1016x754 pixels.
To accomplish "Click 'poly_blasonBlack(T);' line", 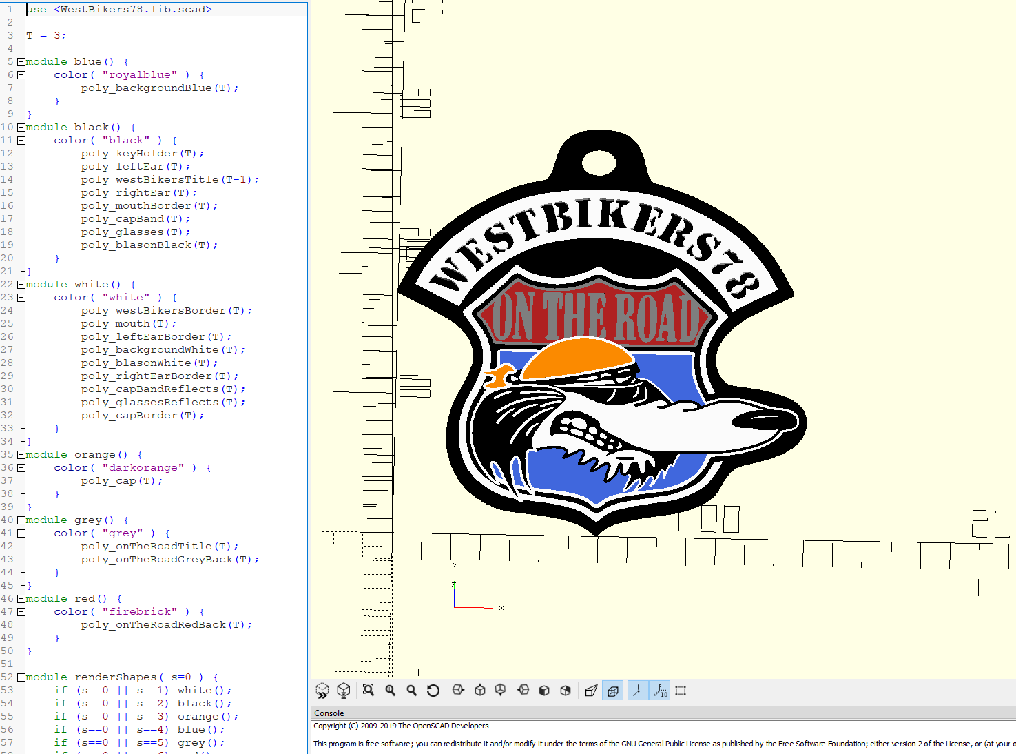I will [149, 245].
